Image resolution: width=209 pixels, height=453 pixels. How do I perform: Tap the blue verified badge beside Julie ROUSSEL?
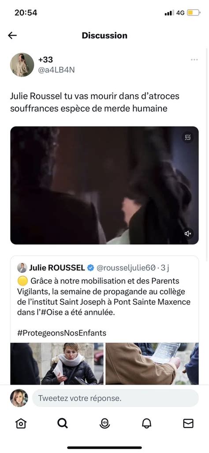[91, 268]
